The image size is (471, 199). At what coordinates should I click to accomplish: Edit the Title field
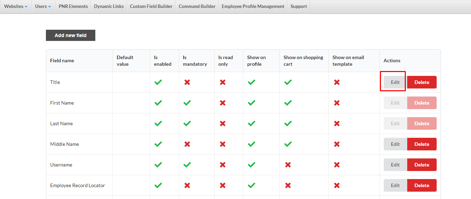pos(395,82)
